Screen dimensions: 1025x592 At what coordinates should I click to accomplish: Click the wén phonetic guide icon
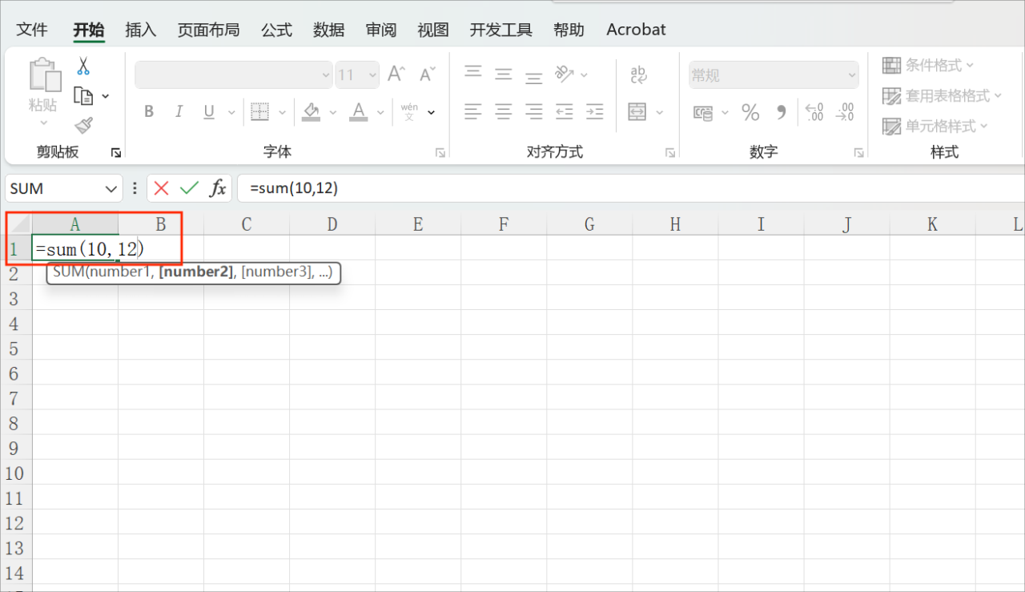[409, 112]
